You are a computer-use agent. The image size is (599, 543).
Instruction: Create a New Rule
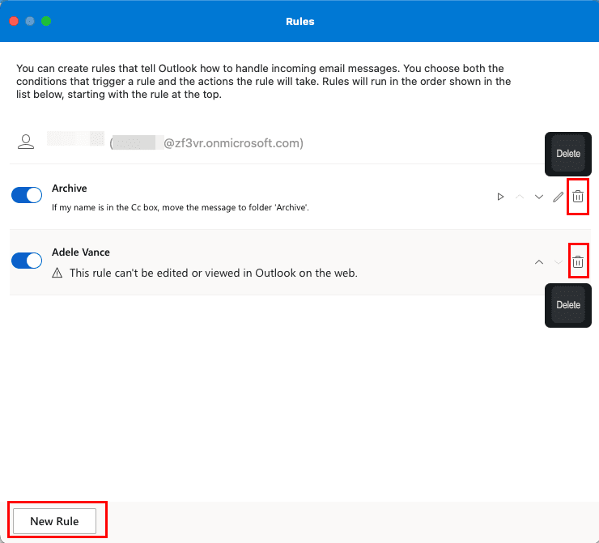click(54, 521)
